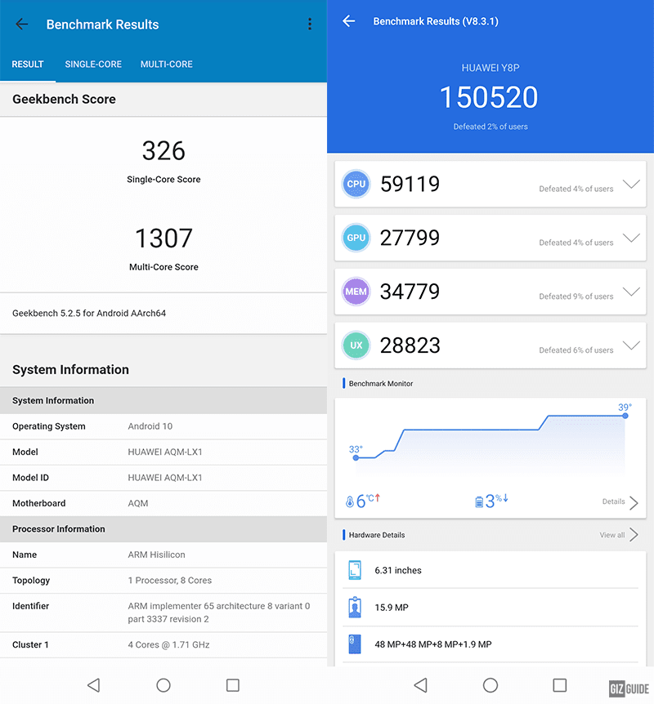The width and height of the screenshot is (654, 704).
Task: Tap the rear camera icon beside 48 MP
Action: tap(355, 644)
